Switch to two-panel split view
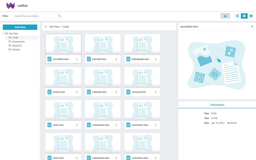The image size is (256, 160). pos(251,16)
